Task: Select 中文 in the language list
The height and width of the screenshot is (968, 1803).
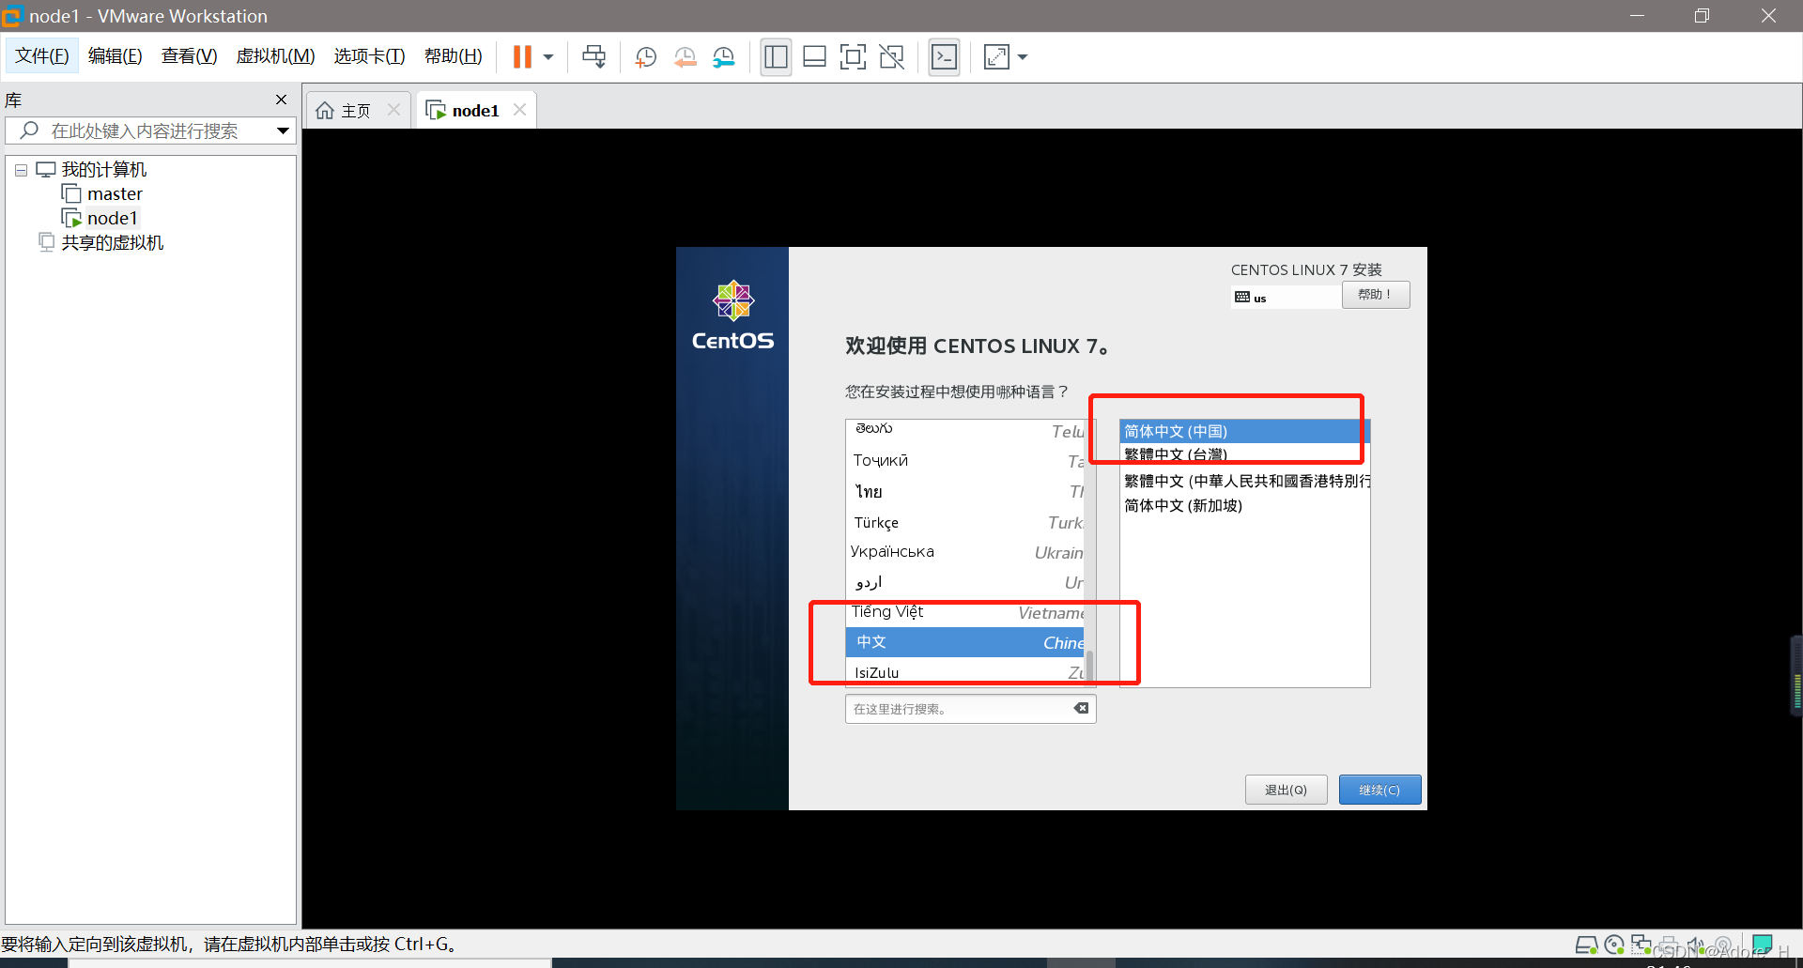Action: point(965,642)
